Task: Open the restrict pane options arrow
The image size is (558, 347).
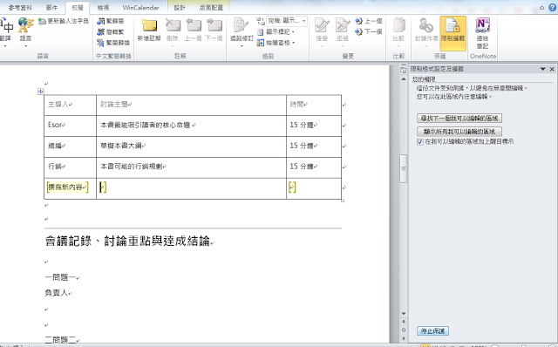Action: pyautogui.click(x=542, y=69)
